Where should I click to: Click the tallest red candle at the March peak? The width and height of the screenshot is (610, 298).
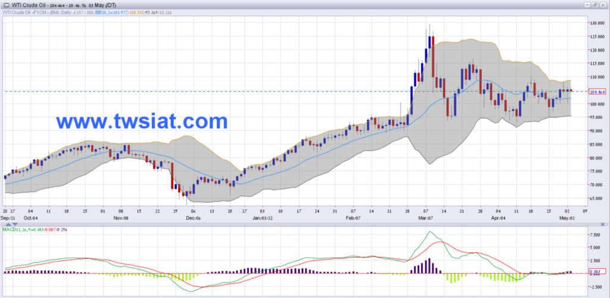(x=432, y=56)
